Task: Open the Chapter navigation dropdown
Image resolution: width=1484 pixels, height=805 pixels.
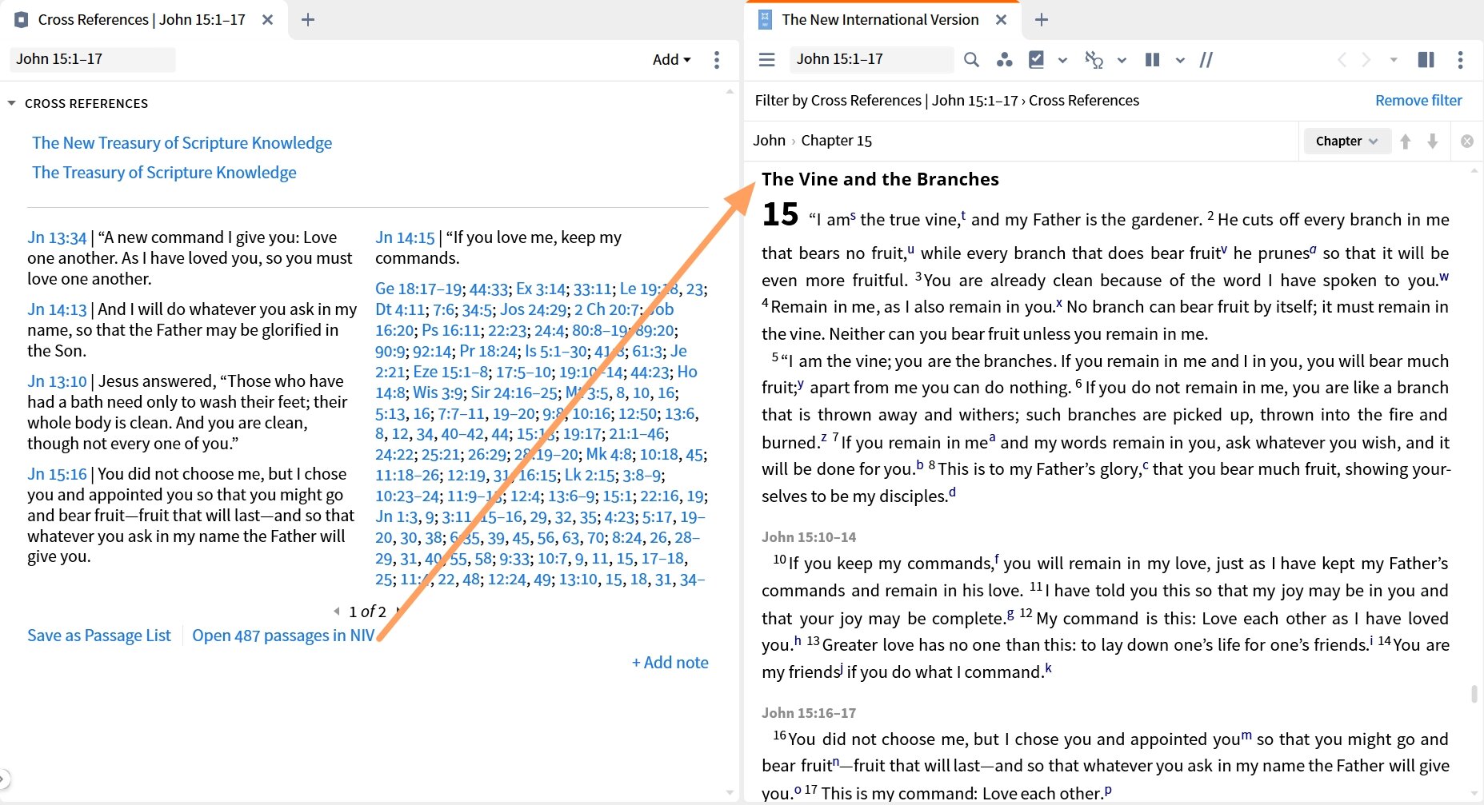Action: pyautogui.click(x=1347, y=141)
